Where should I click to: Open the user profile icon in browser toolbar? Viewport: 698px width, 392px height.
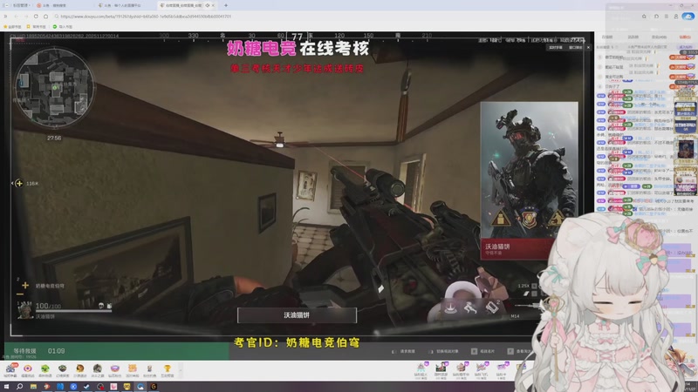click(675, 17)
